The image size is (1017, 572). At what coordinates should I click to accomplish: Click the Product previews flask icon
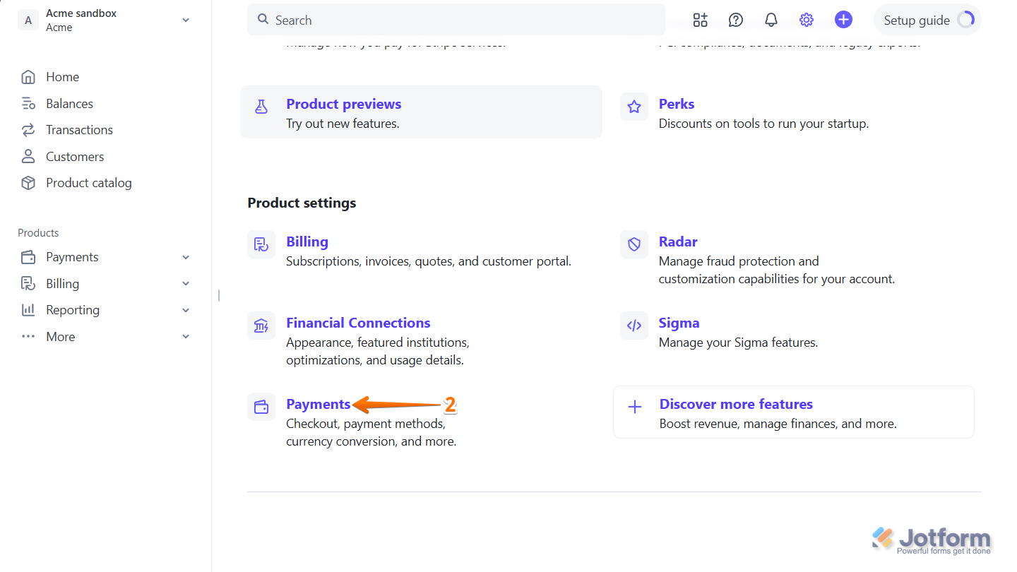(x=261, y=106)
